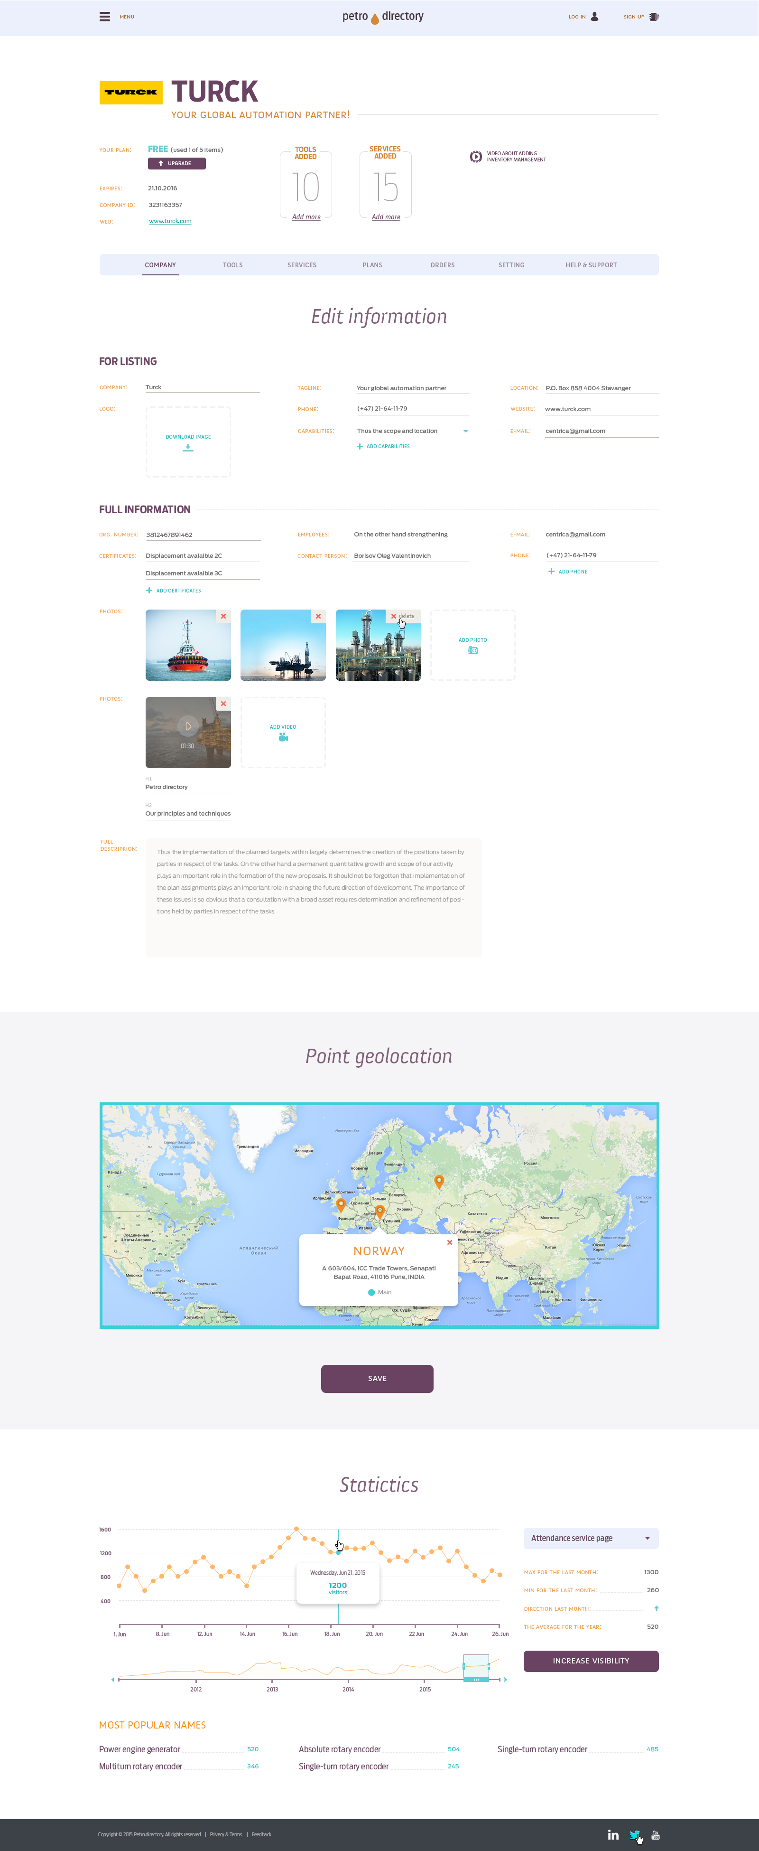Switch to the Services tab
The height and width of the screenshot is (1851, 759).
coord(302,265)
